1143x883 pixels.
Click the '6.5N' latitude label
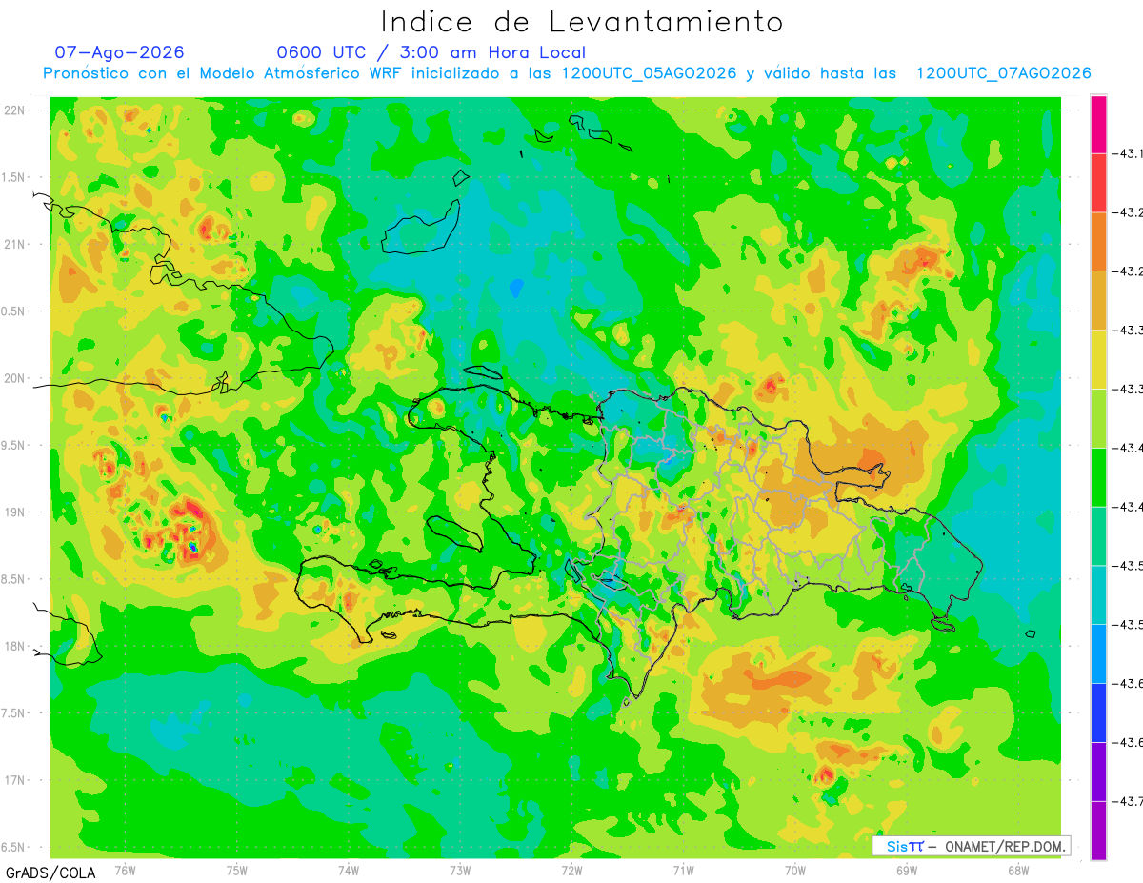click(14, 847)
